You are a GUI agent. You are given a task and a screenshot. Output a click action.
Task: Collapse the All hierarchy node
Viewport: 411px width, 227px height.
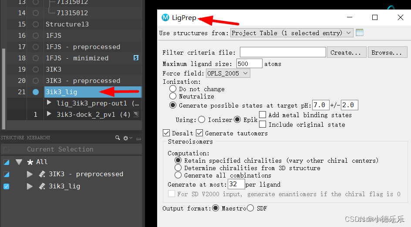click(x=19, y=162)
